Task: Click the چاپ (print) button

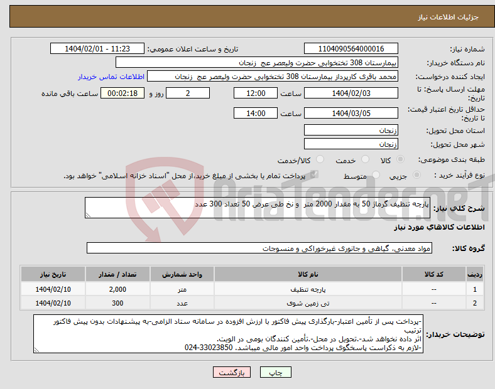Action: (x=275, y=372)
